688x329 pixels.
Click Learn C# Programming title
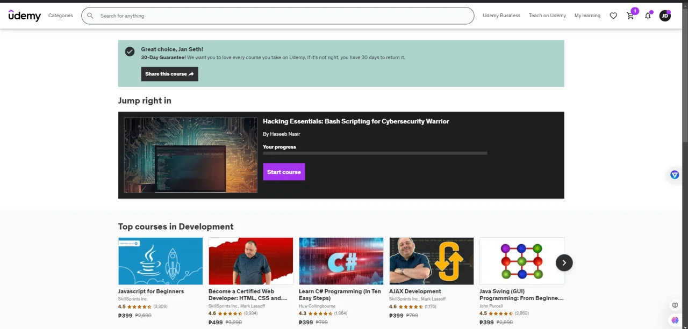click(x=340, y=295)
